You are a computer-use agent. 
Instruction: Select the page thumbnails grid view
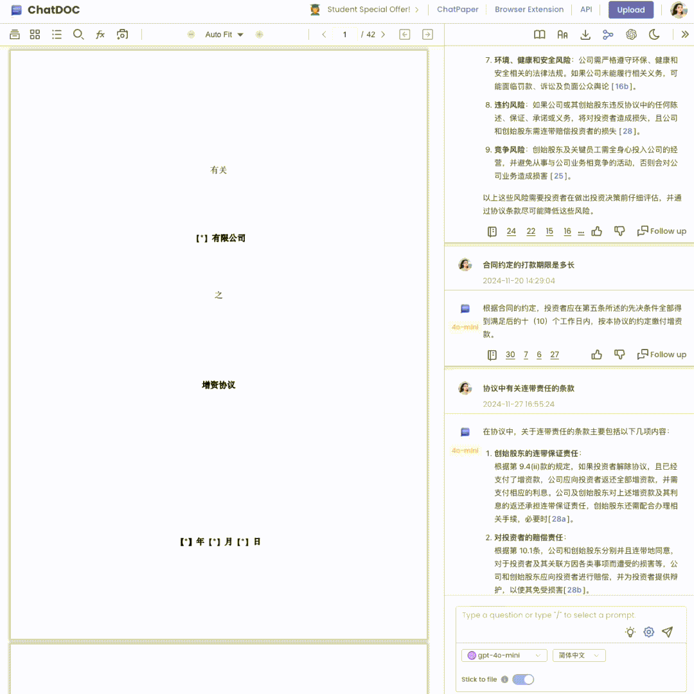coord(35,34)
